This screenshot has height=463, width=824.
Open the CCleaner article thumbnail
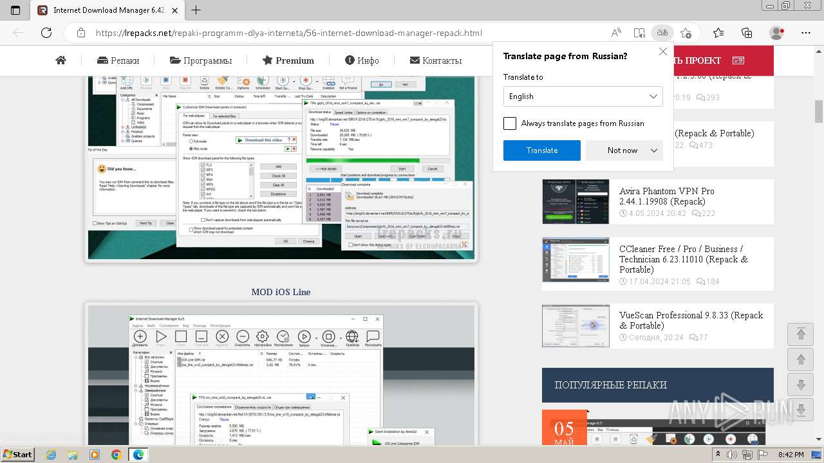point(576,260)
